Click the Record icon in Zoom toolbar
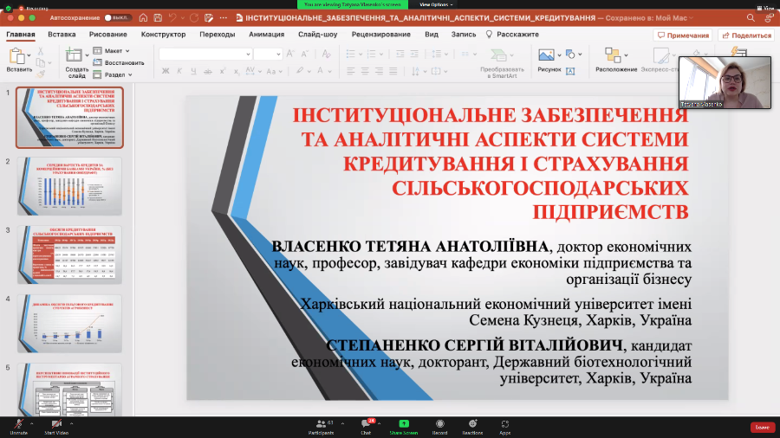 tap(439, 423)
